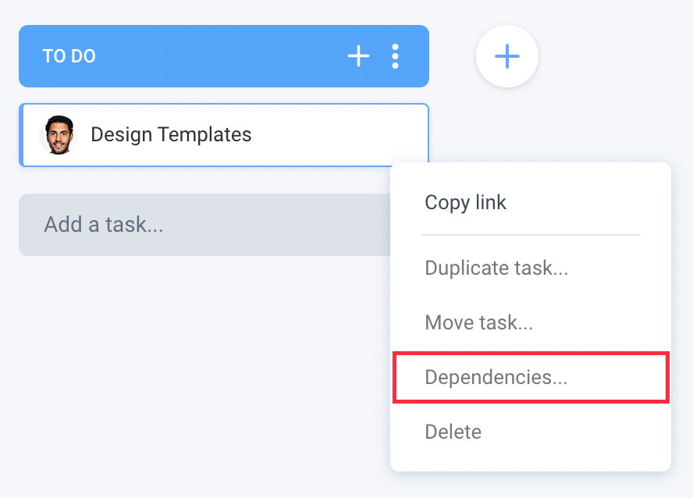The height and width of the screenshot is (498, 693).
Task: Select Duplicate task from the menu
Action: pos(496,268)
